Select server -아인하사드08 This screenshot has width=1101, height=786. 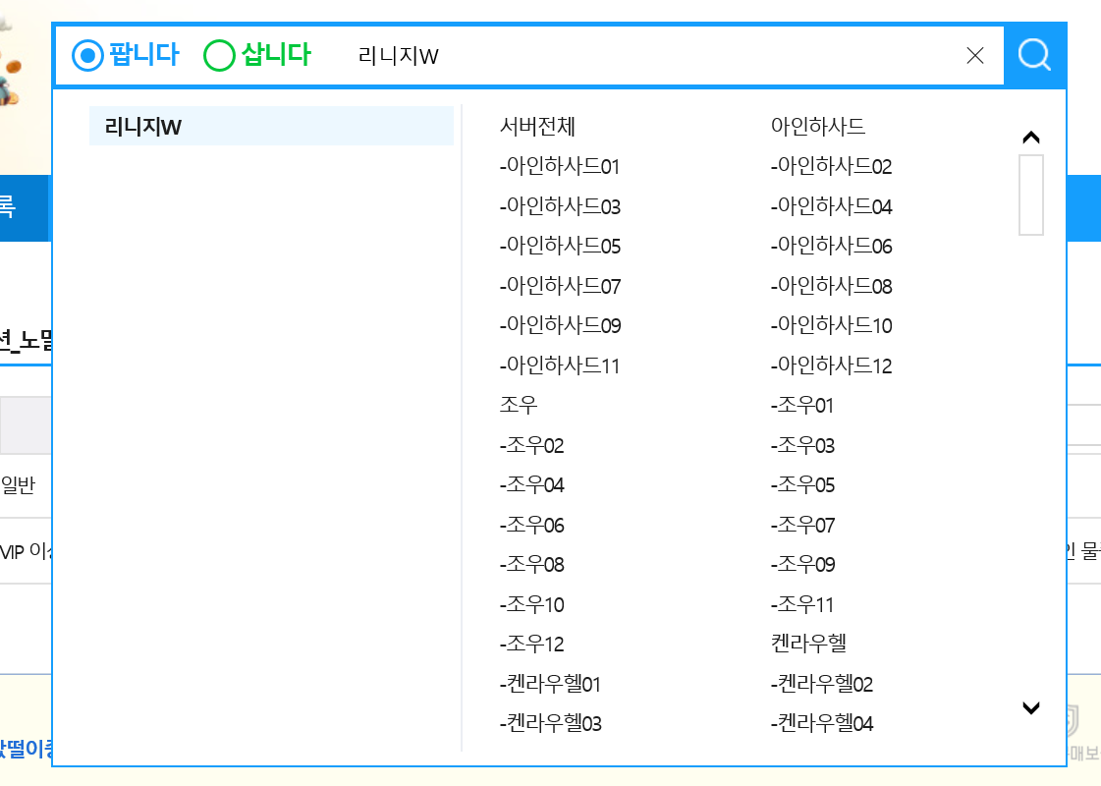click(831, 286)
